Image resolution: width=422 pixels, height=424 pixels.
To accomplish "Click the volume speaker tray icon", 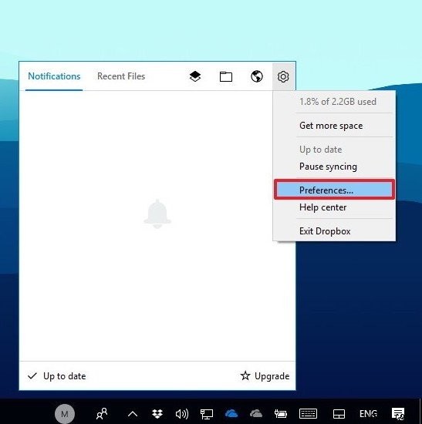I will 181,414.
